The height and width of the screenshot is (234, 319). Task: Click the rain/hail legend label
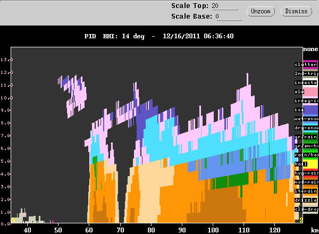[x=306, y=155]
